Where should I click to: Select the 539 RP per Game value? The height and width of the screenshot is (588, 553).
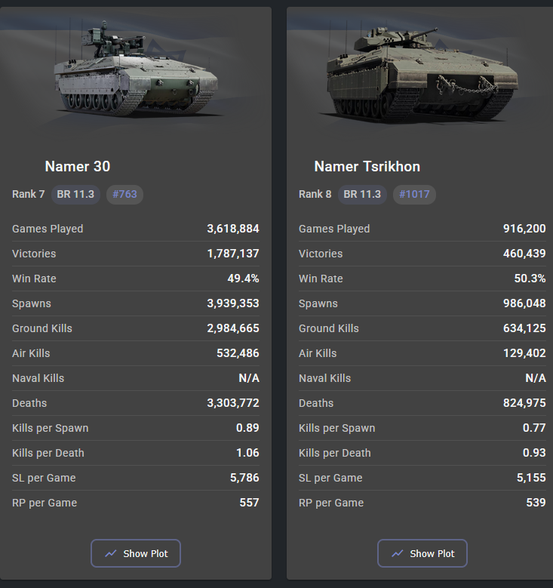(x=536, y=503)
